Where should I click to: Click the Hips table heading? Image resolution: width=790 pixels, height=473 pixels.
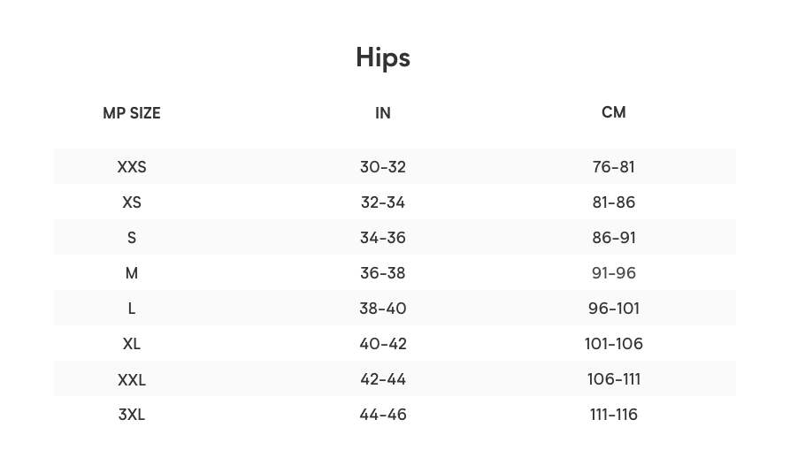click(x=383, y=57)
